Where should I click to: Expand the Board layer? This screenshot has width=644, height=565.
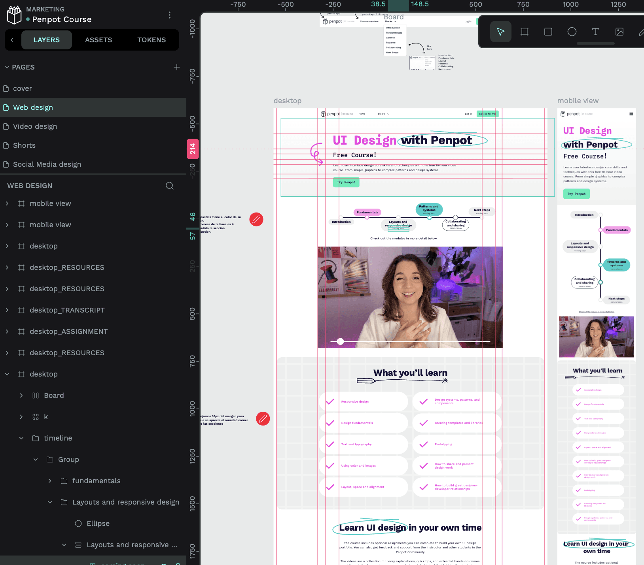click(x=21, y=395)
